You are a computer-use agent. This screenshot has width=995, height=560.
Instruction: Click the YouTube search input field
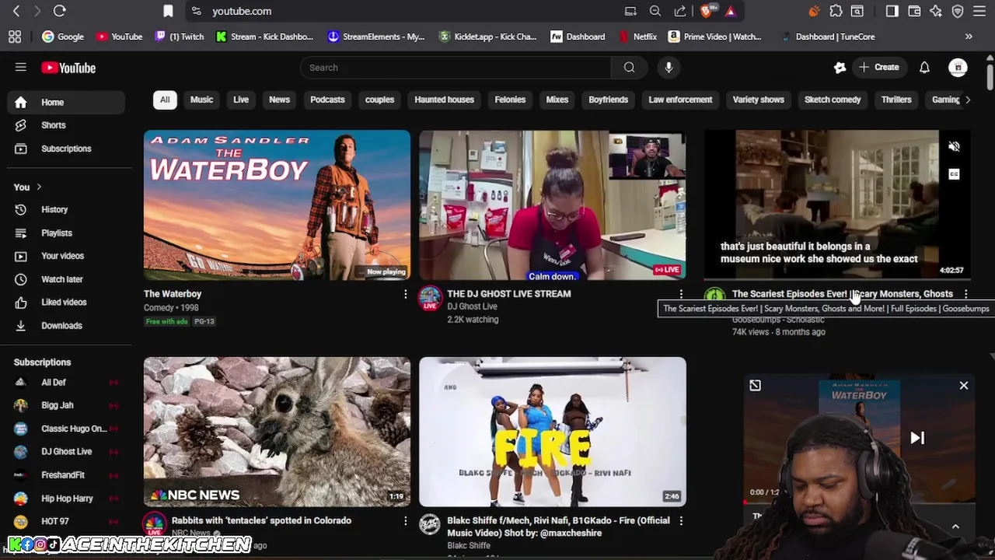click(x=456, y=68)
